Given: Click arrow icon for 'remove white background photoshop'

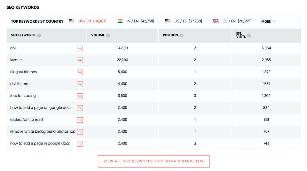Looking at the screenshot, I should coord(80,132).
